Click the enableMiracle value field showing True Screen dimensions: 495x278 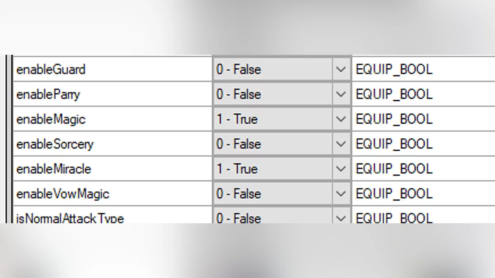(272, 169)
